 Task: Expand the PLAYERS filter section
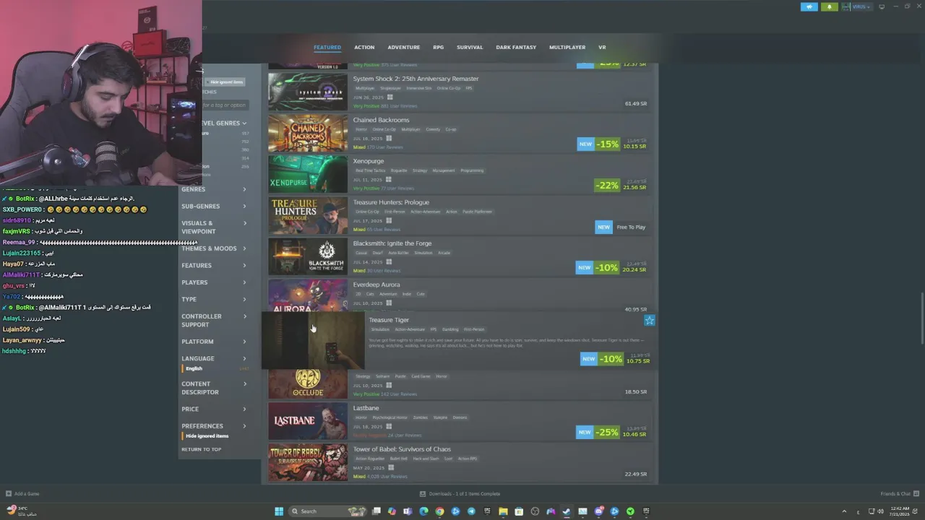pos(213,282)
